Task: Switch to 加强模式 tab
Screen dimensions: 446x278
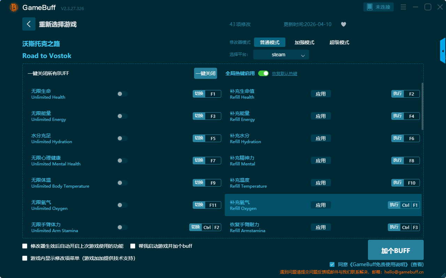Action: click(304, 42)
